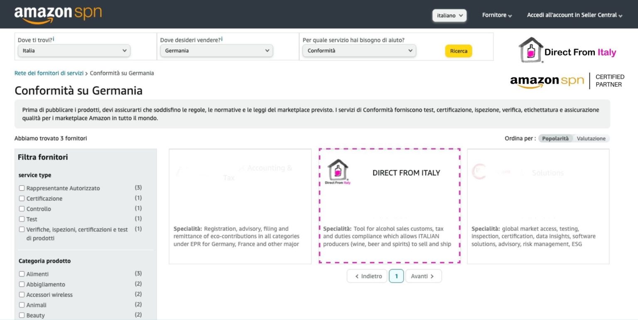
Task: Click the info icon beside "Dove ti trovi?"
Action: 54,39
